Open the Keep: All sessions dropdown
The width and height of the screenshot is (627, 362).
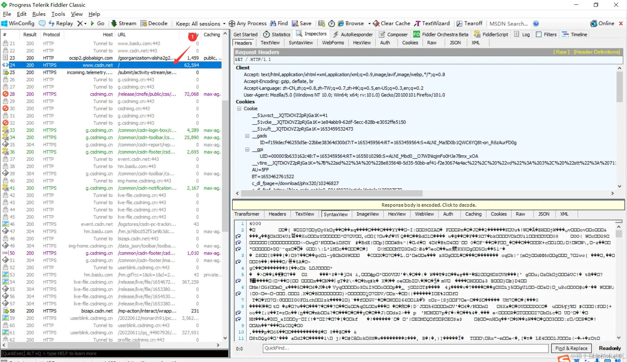tap(200, 24)
